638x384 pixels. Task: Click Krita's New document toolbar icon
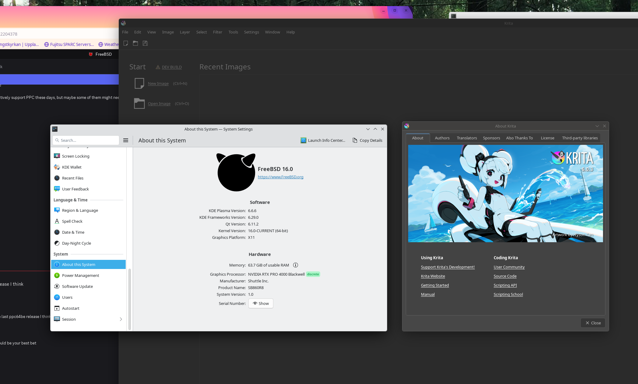pyautogui.click(x=126, y=43)
